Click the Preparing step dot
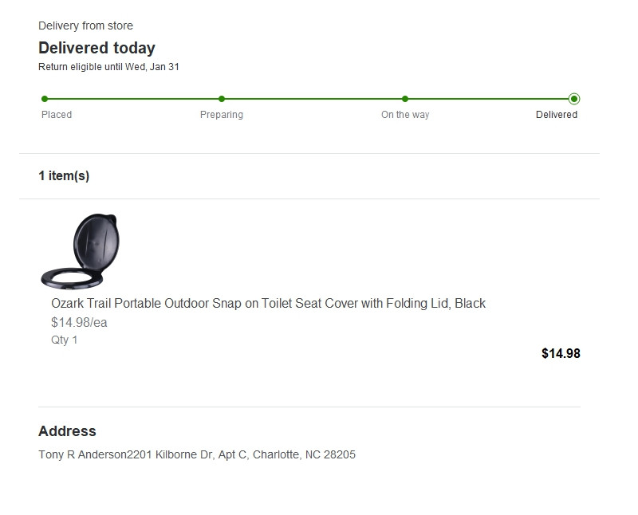 click(x=222, y=99)
